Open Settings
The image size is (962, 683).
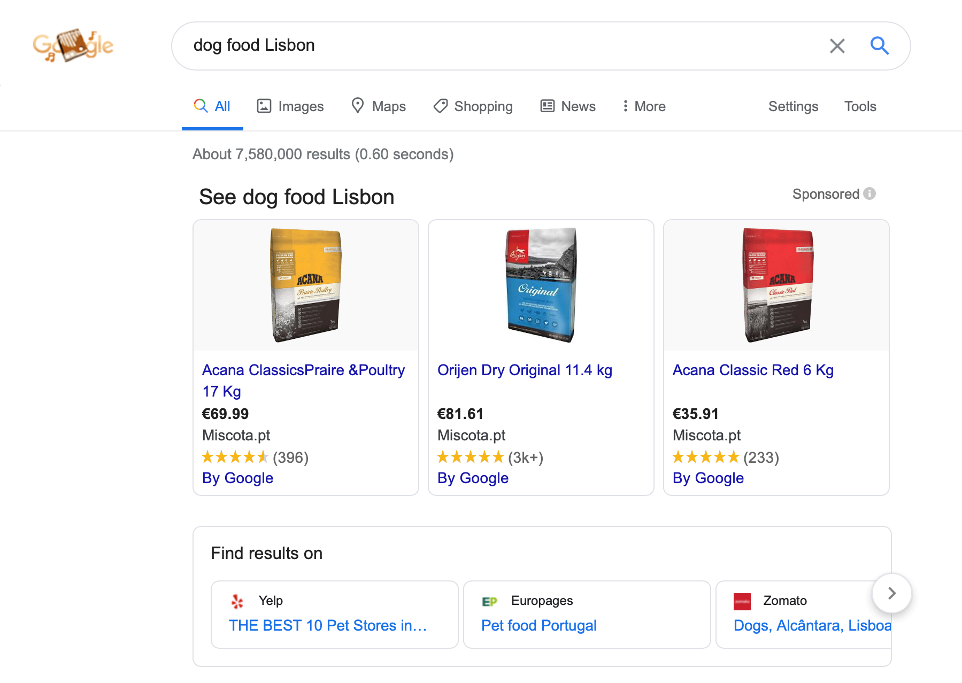tap(793, 106)
